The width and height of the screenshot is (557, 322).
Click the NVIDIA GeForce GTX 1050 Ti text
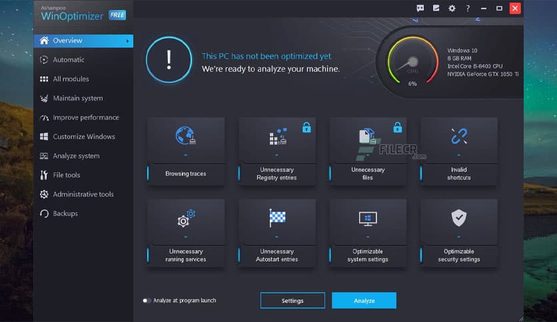(483, 74)
